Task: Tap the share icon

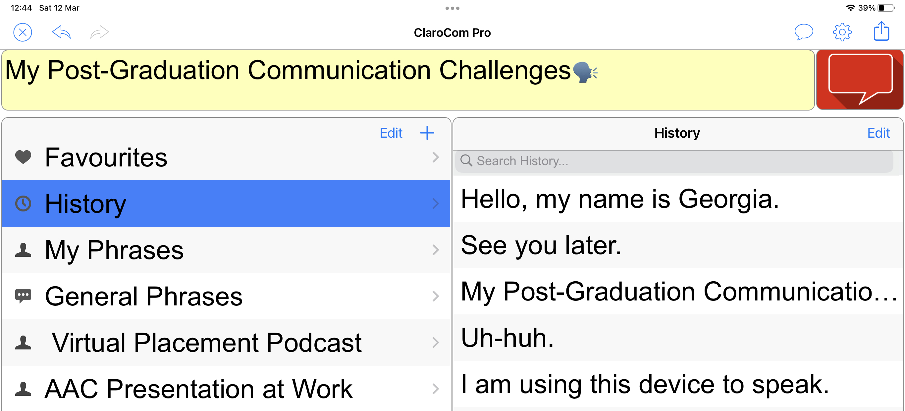Action: [881, 32]
